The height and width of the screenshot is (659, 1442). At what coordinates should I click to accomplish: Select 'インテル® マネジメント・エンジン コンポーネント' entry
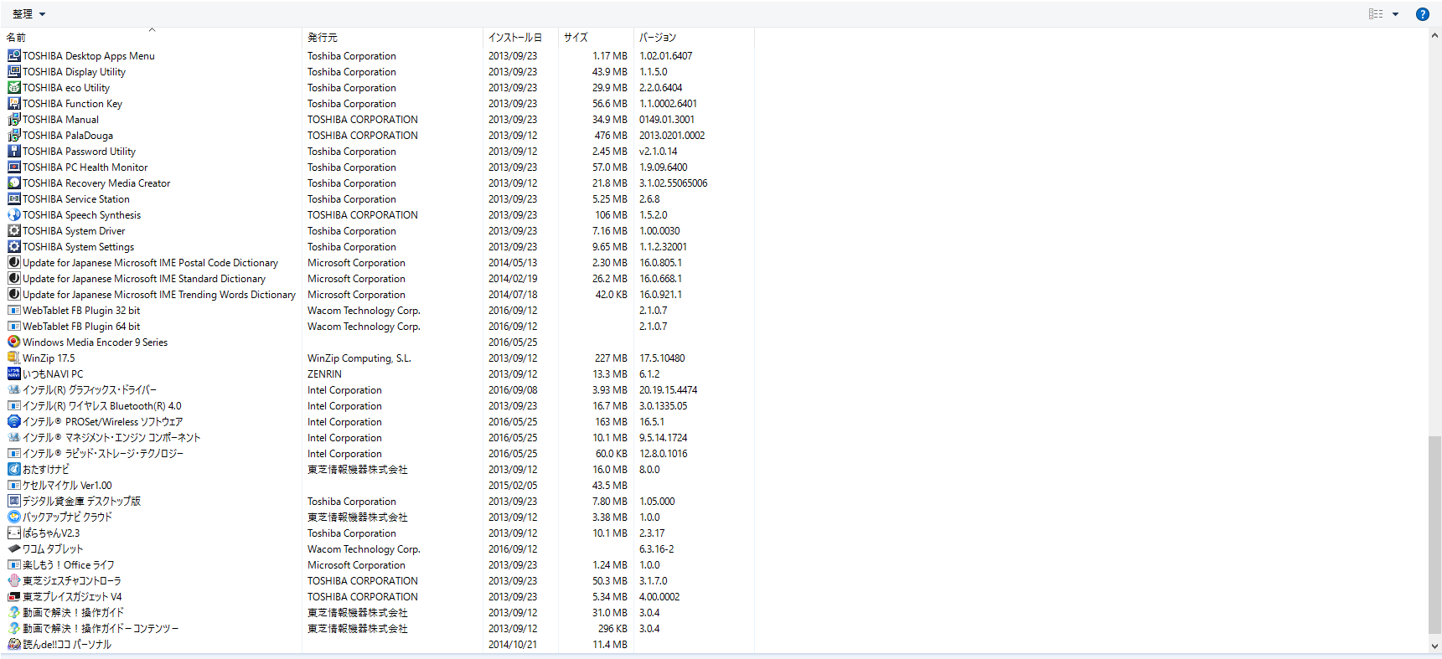(x=111, y=438)
